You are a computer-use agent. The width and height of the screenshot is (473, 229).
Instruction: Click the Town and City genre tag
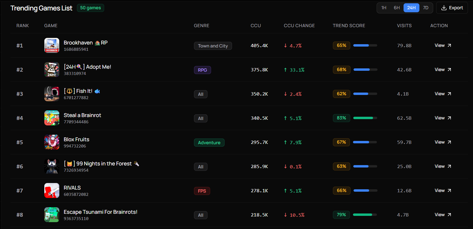(213, 46)
